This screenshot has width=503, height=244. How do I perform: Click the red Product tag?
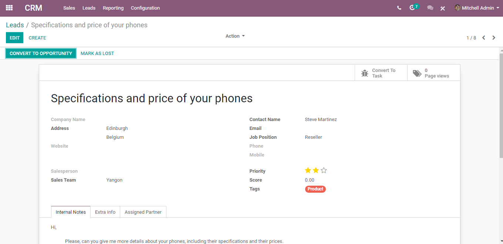point(315,189)
